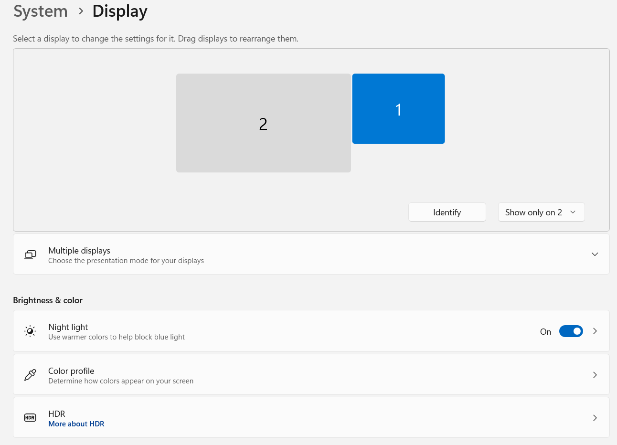
Task: Open Night light settings chevron
Action: 595,331
